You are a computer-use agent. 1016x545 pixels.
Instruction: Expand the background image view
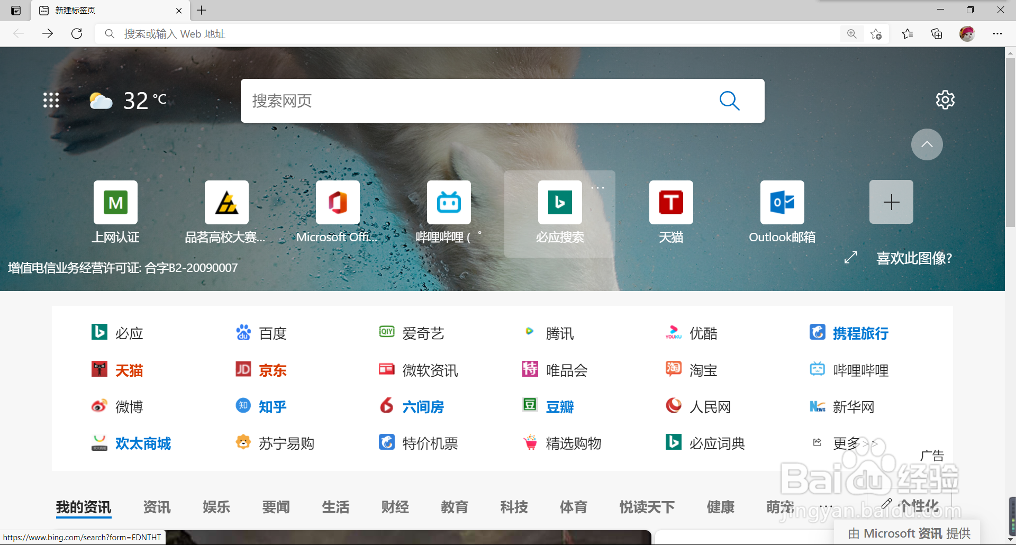point(851,258)
